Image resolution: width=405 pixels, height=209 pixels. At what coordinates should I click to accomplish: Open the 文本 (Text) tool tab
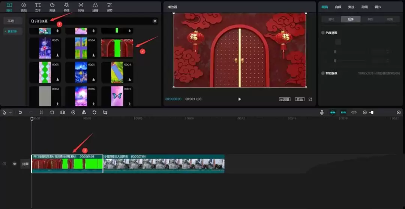[x=38, y=6]
